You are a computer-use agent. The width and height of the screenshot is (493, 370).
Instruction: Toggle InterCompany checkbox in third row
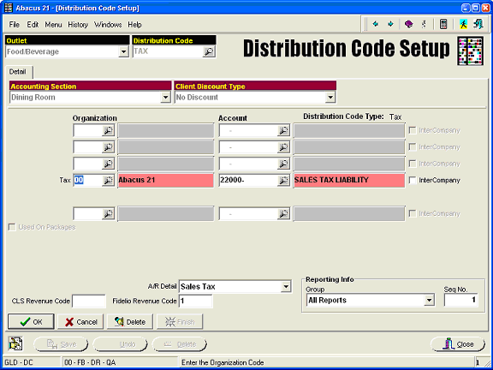[413, 164]
